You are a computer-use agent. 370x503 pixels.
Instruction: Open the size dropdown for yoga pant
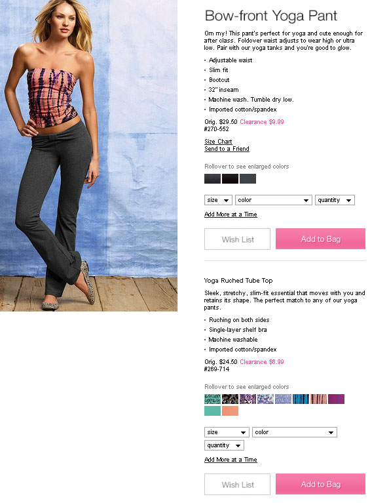[218, 200]
